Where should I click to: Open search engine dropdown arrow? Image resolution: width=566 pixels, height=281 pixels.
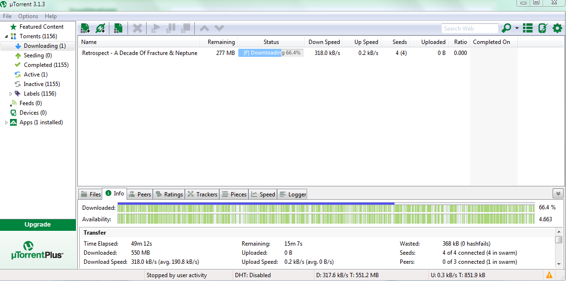point(517,29)
